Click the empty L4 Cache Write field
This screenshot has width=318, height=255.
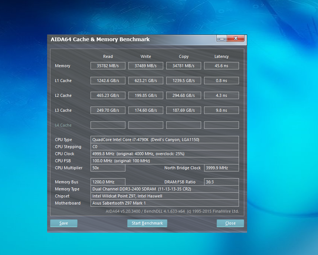[146, 125]
